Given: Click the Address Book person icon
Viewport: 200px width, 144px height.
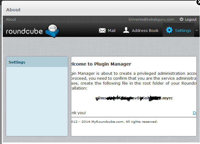Looking at the screenshot, I should coord(126,30).
